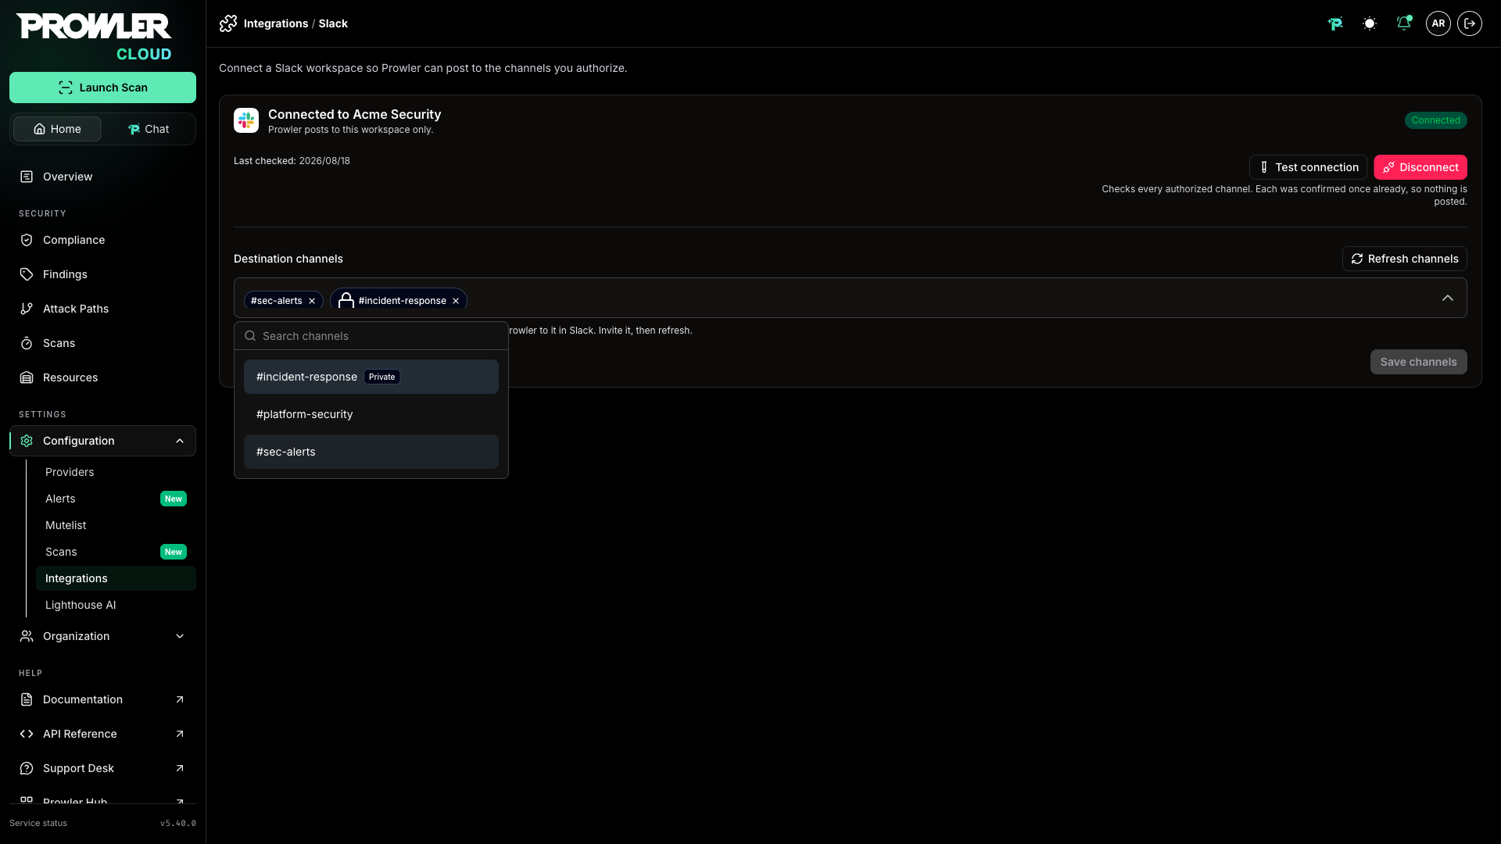Click the Private badge on #incident-response
The width and height of the screenshot is (1501, 844).
[382, 377]
